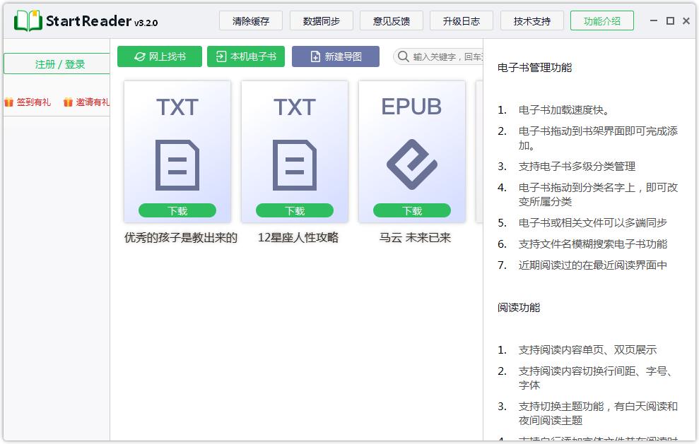Open 新建导图 via its document icon
This screenshot has width=699, height=444.
pyautogui.click(x=316, y=56)
